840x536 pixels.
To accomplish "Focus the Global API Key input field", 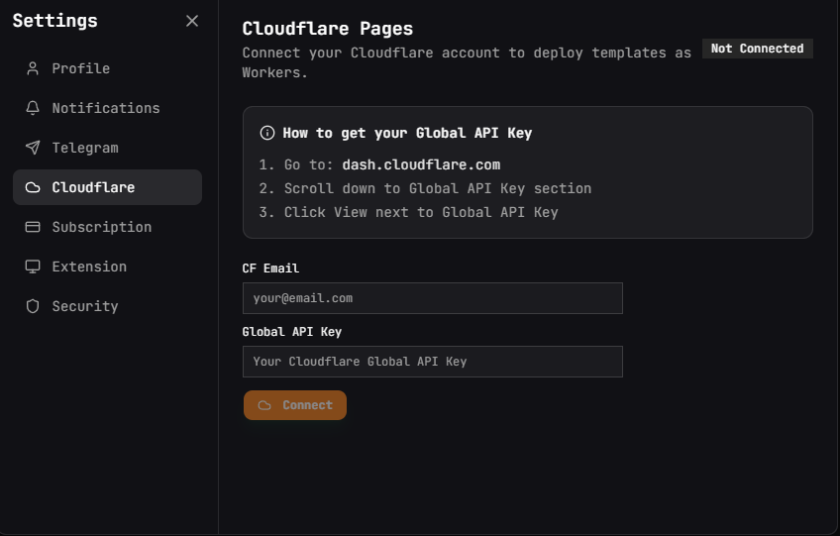I will point(432,362).
